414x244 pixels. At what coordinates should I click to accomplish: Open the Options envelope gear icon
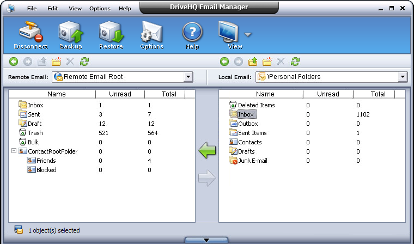tap(151, 35)
